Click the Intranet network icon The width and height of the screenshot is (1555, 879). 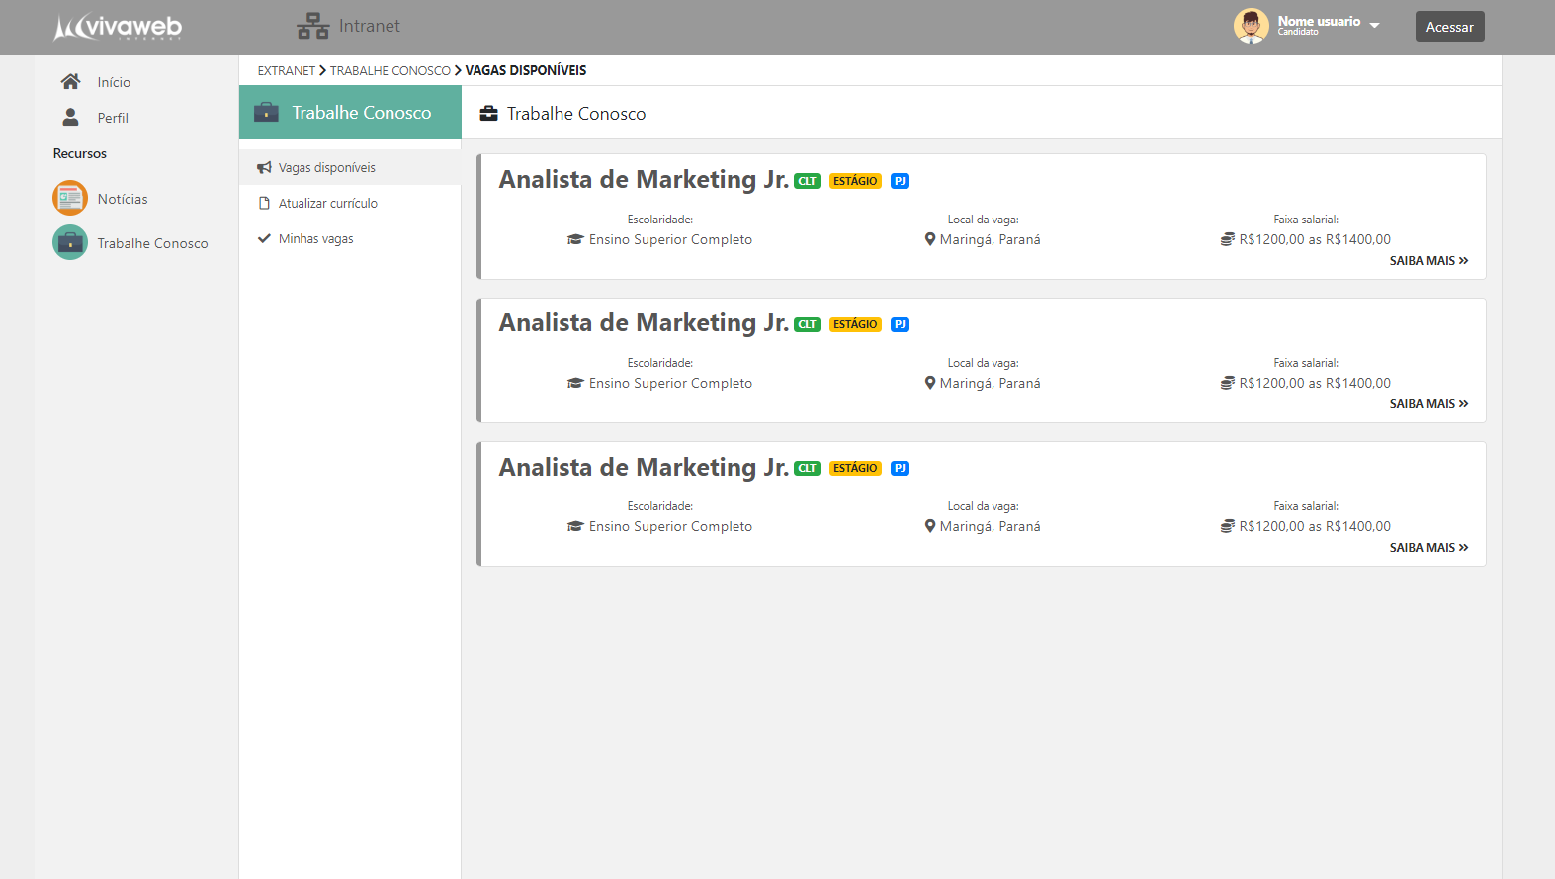[312, 26]
